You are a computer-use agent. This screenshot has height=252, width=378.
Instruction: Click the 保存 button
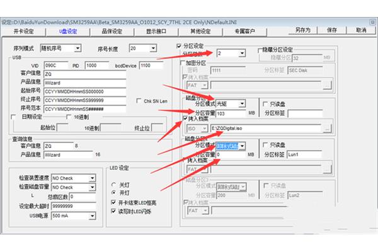point(332,30)
